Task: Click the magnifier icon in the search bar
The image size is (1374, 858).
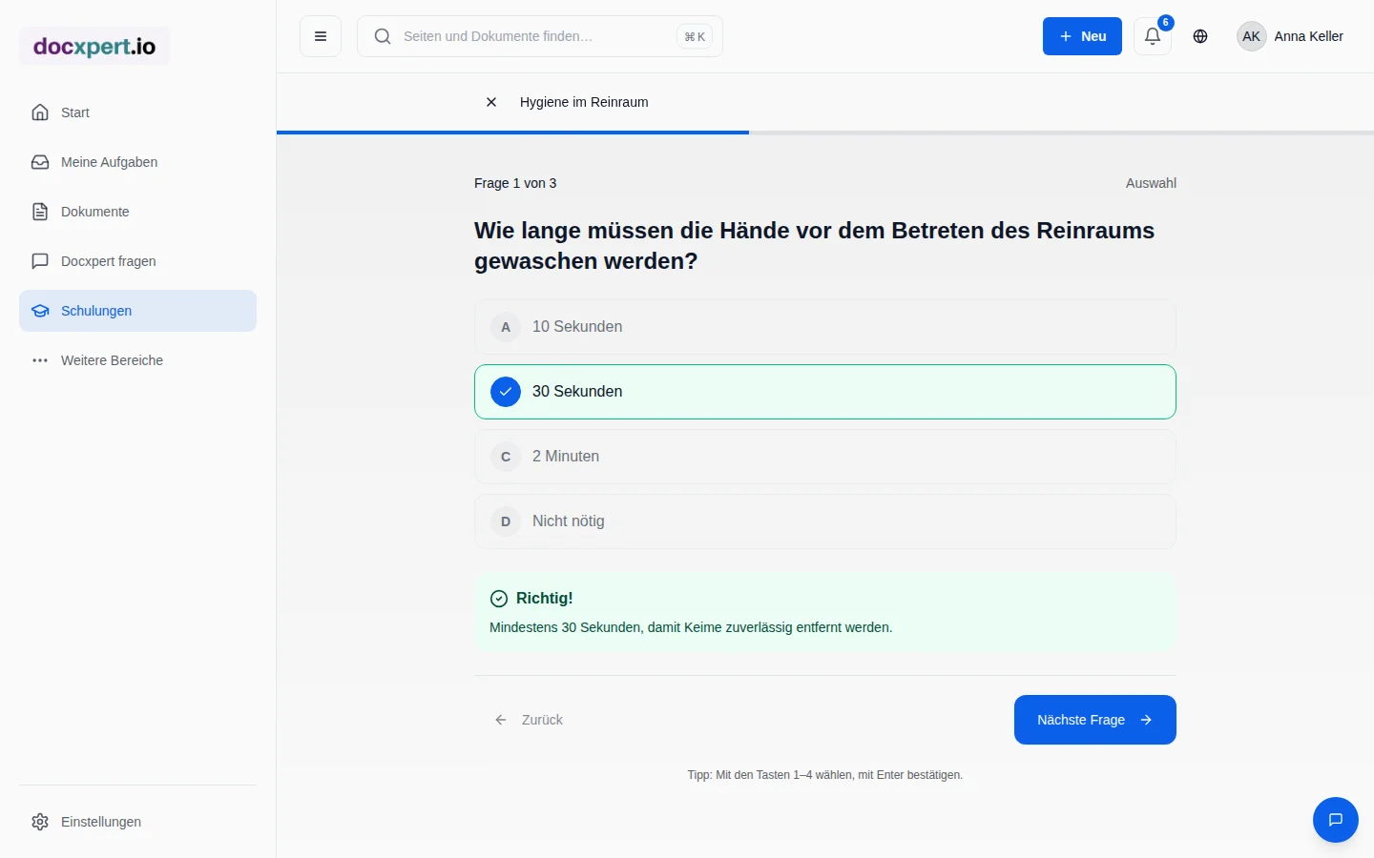Action: click(x=383, y=36)
